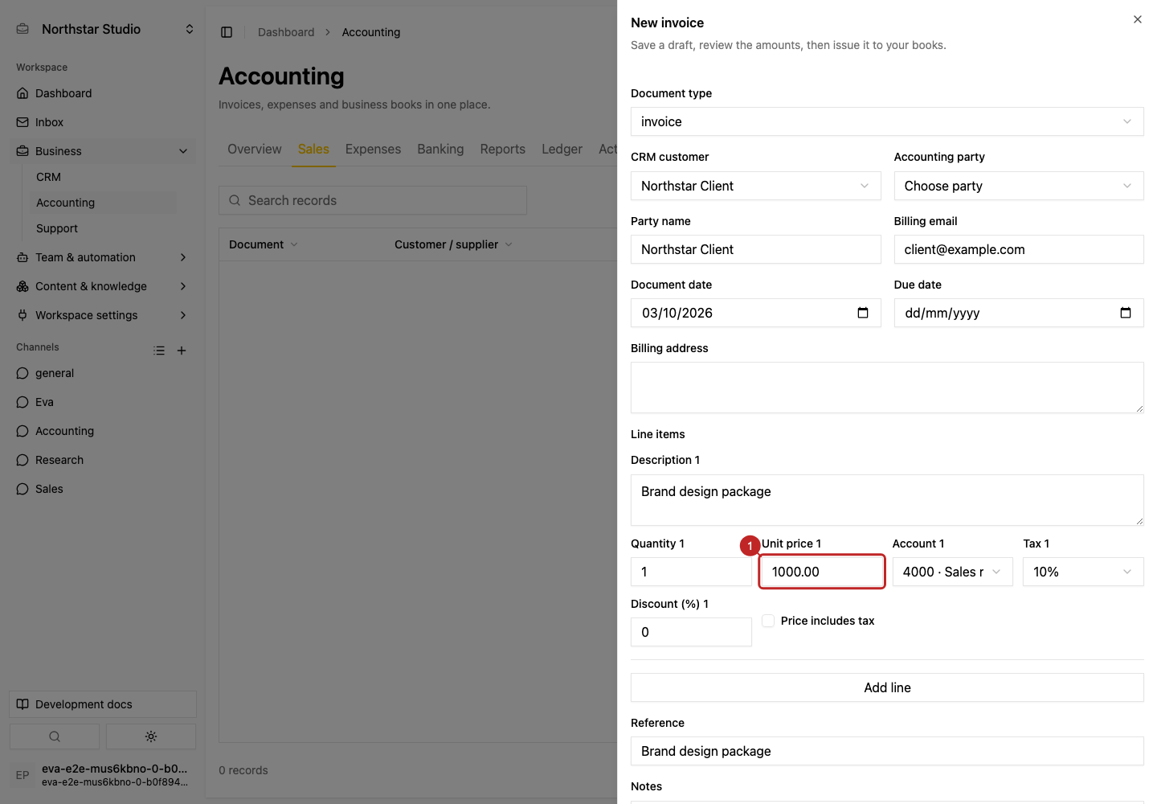Click the Inbox envelope icon
This screenshot has height=804, width=1157.
click(x=22, y=122)
